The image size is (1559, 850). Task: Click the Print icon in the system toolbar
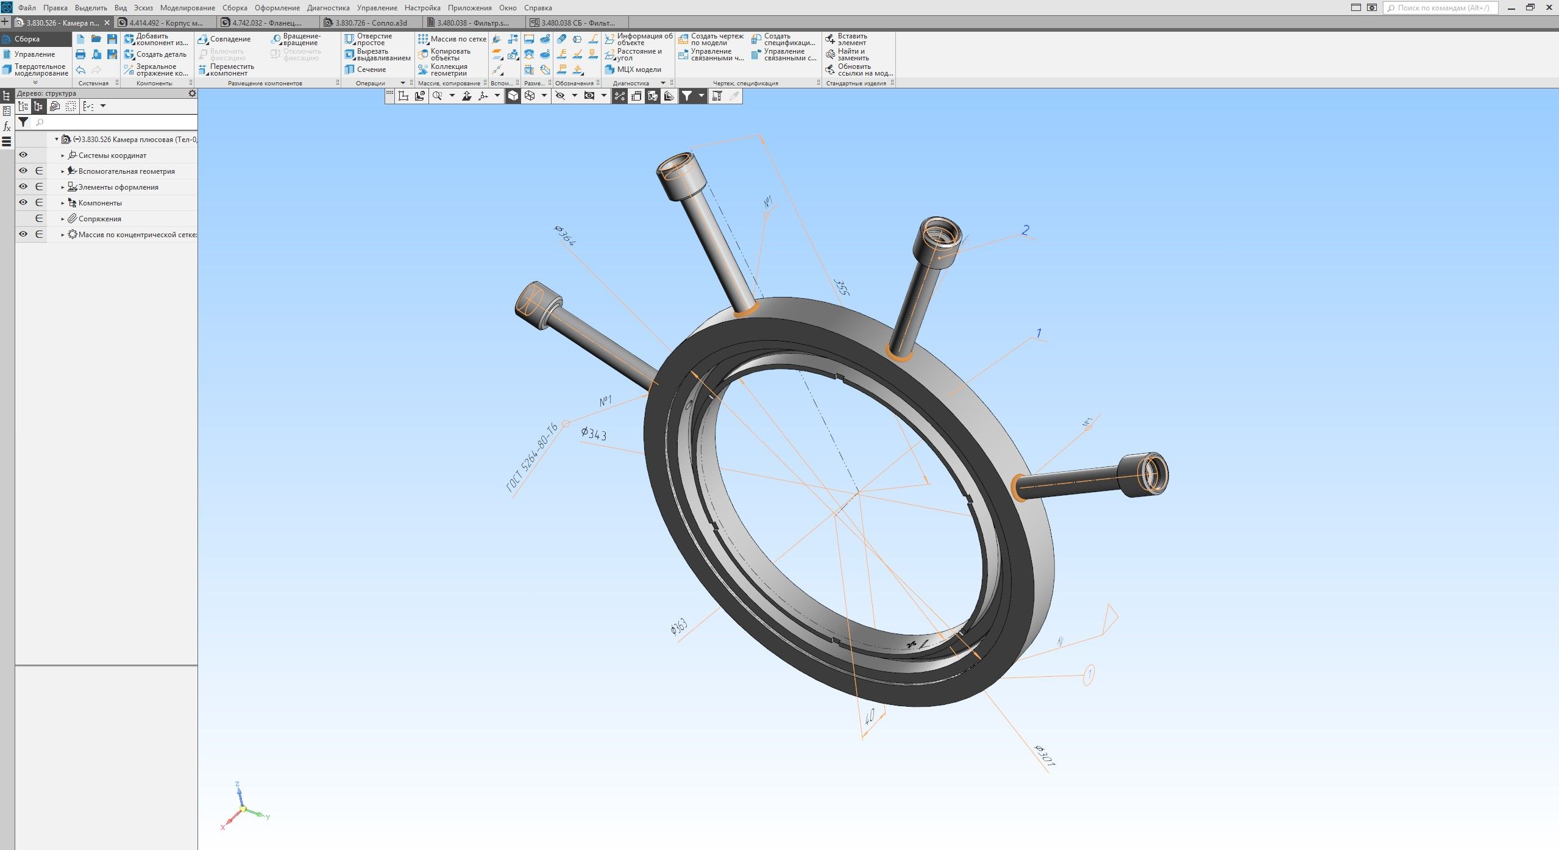pyautogui.click(x=80, y=54)
